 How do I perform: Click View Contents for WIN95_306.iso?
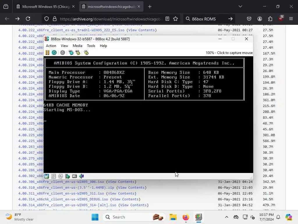coord(121,182)
